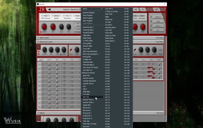203x128 pixels.
Task: Click the Mode arrows button beside LoopTo
Action: [161, 50]
